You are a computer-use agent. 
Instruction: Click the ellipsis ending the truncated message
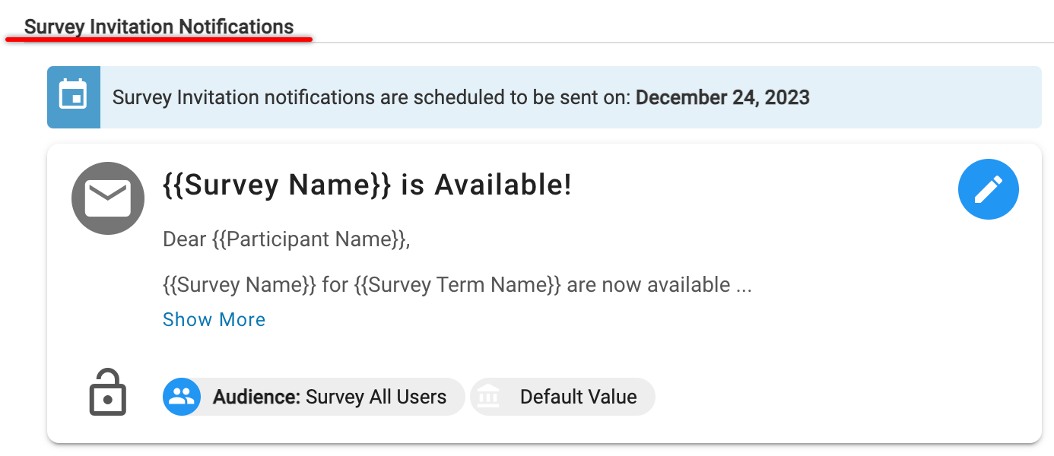point(744,287)
